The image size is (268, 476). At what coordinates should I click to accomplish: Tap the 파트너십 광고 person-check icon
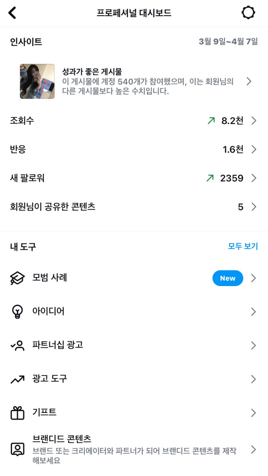17,345
